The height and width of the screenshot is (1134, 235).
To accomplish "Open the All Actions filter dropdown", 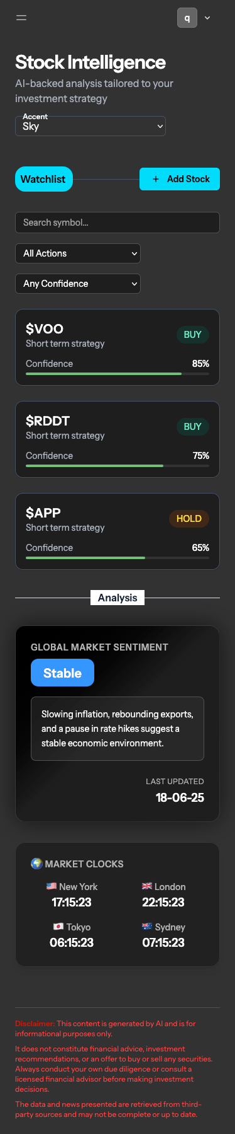I will pos(78,253).
